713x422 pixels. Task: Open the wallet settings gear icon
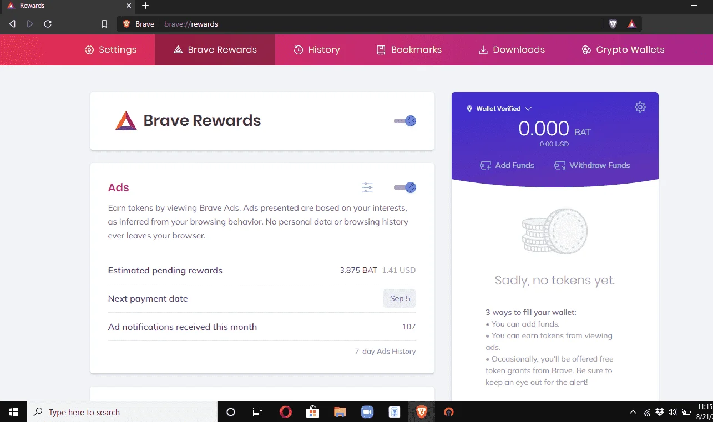(x=640, y=107)
